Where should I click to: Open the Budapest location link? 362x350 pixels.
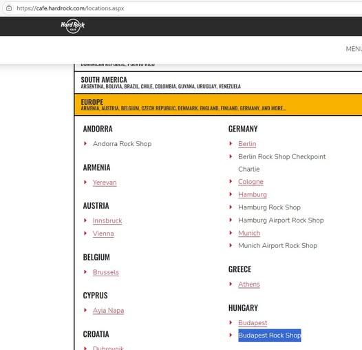253,322
